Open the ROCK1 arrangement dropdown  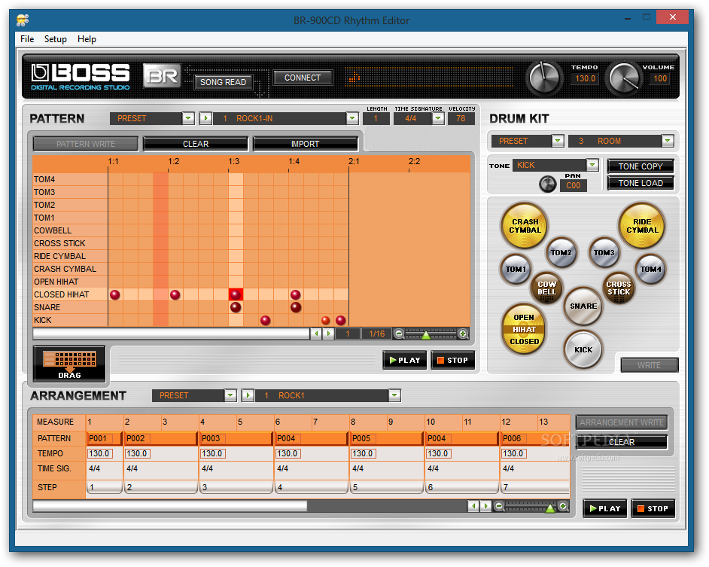pyautogui.click(x=394, y=395)
